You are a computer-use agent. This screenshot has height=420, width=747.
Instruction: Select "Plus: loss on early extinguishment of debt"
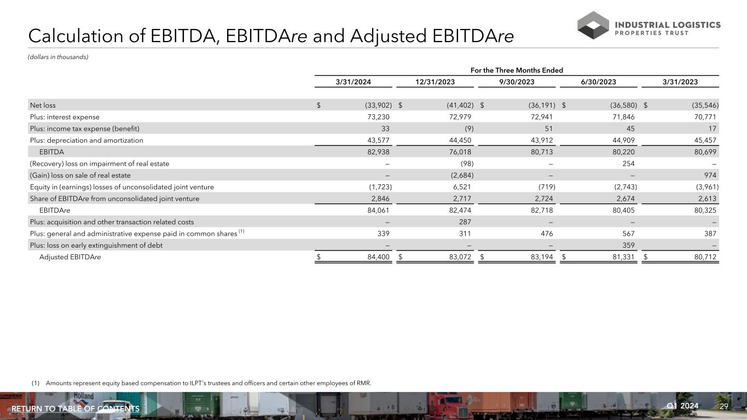coord(96,245)
